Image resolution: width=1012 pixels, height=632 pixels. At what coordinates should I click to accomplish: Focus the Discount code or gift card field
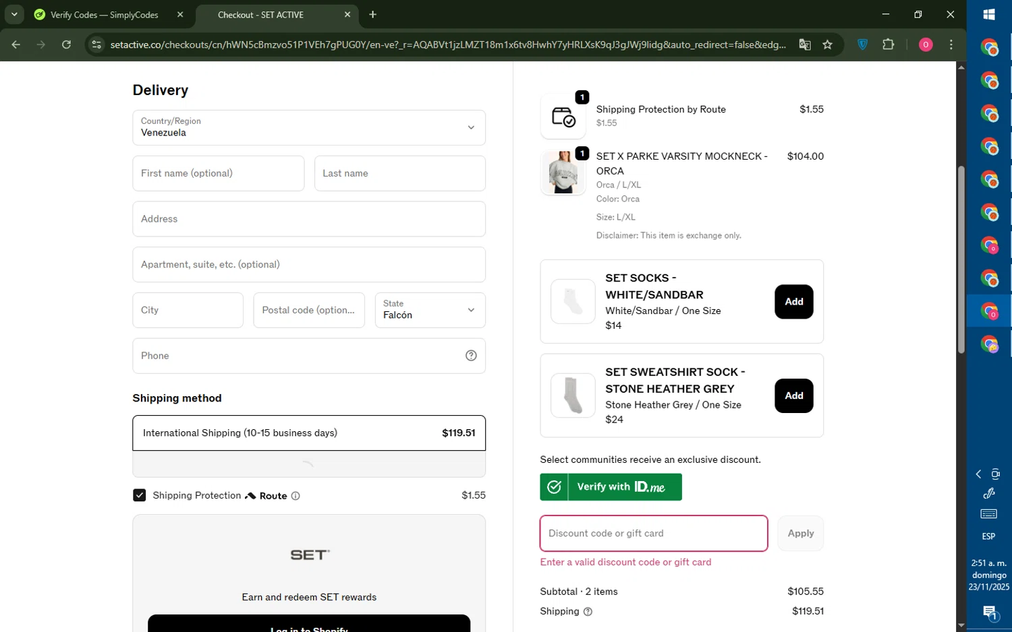pyautogui.click(x=653, y=534)
